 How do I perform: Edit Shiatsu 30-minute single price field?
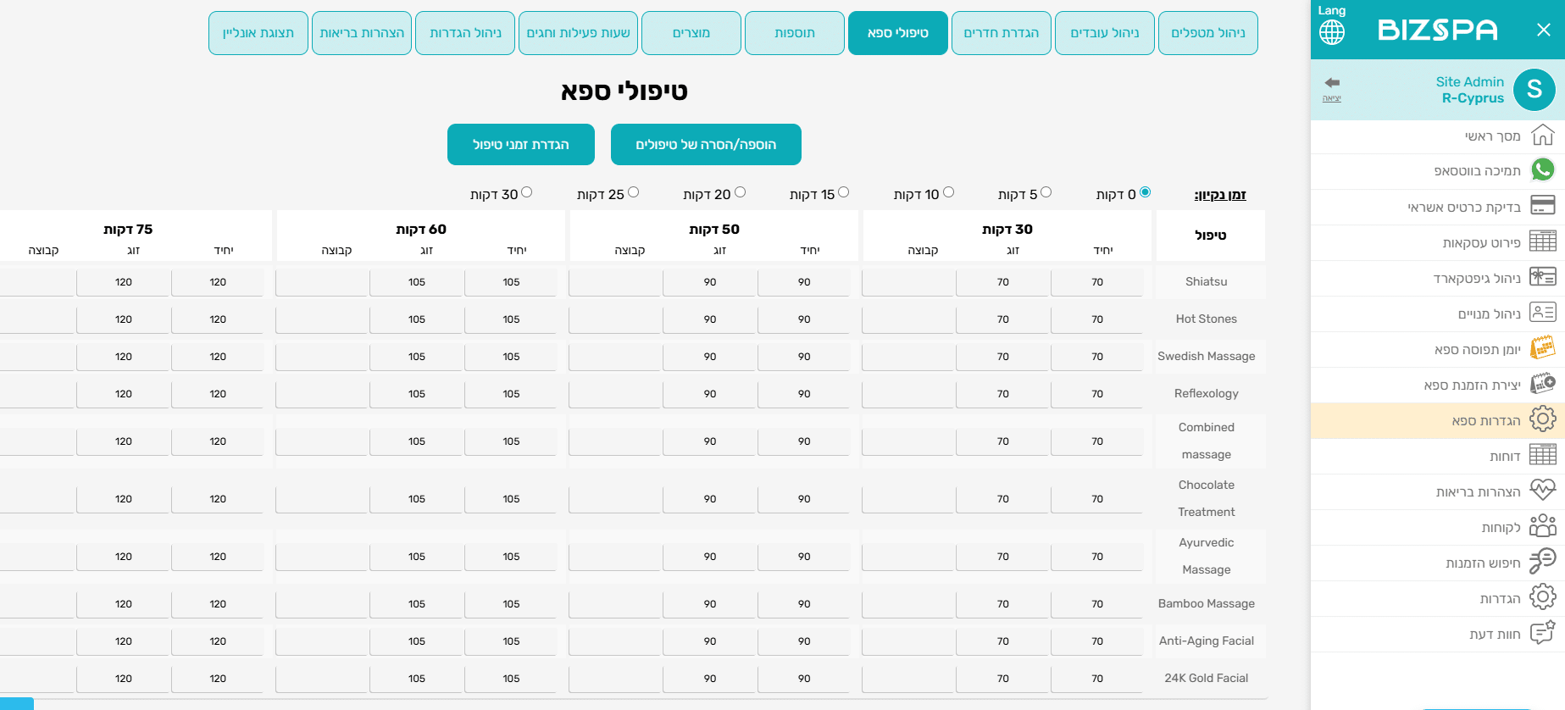1096,282
